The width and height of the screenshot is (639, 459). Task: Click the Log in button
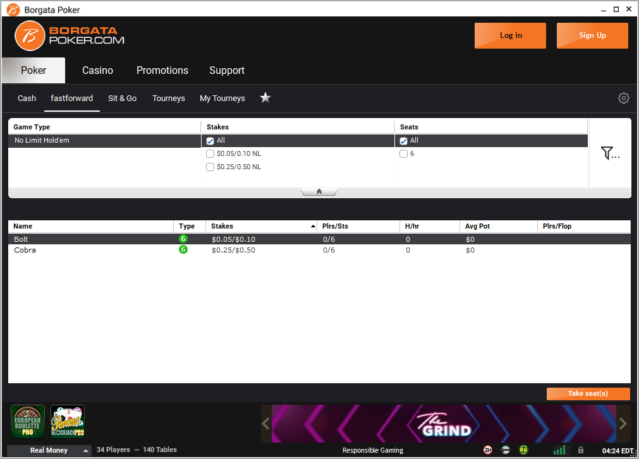click(510, 35)
